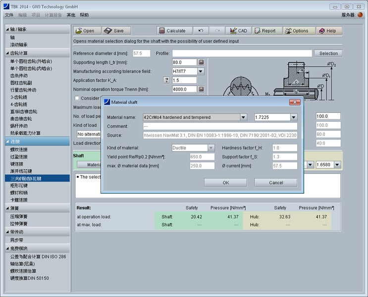Click calculator icon beside Supporting length field
The width and height of the screenshot is (368, 297).
[201, 62]
